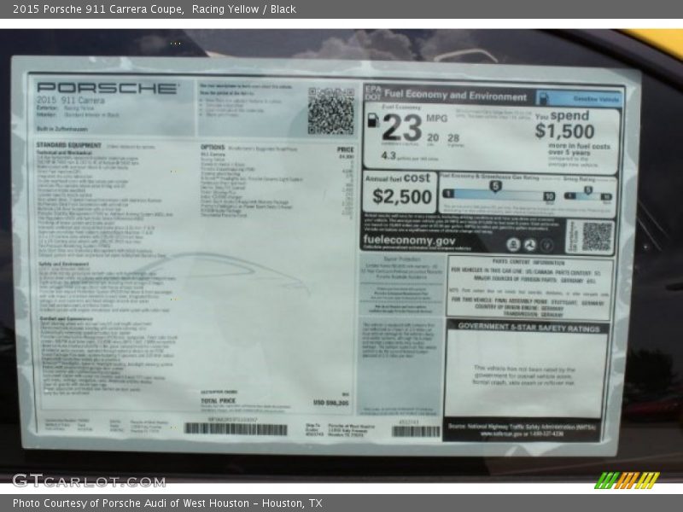Click the smog rating scale marker

tap(588, 190)
